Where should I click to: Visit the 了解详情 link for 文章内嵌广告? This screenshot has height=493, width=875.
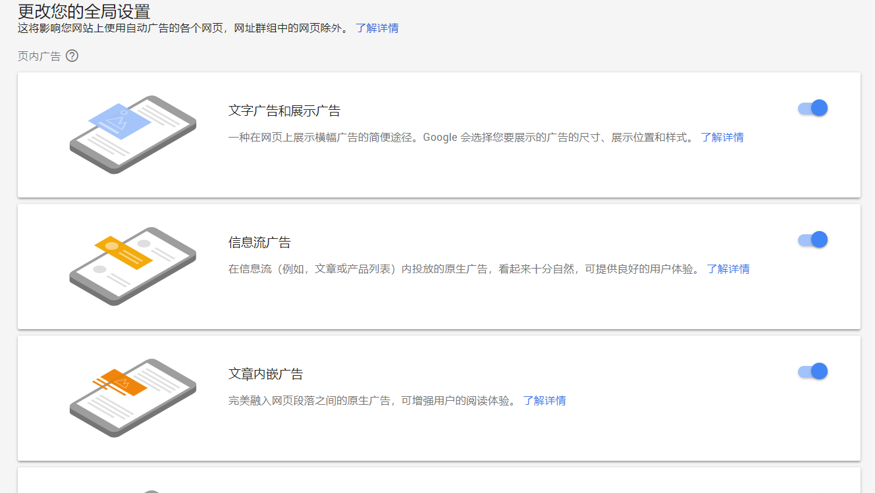[544, 400]
